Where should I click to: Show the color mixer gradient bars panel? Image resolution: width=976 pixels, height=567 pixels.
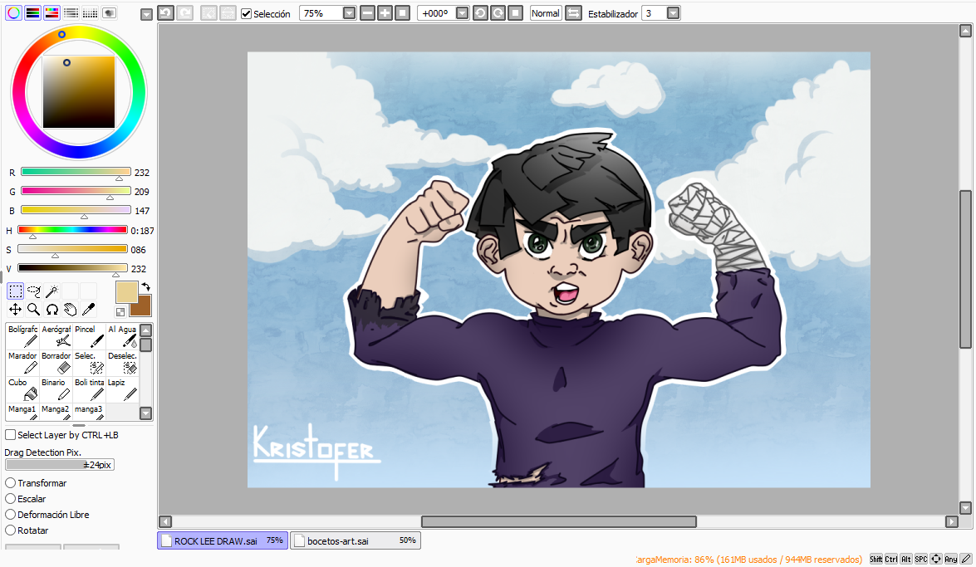(71, 12)
